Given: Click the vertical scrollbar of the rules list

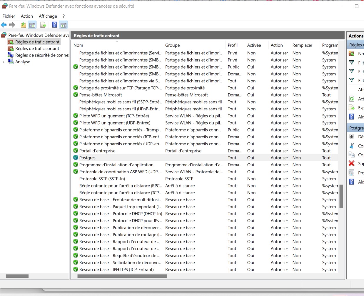Looking at the screenshot, I should (x=341, y=196).
